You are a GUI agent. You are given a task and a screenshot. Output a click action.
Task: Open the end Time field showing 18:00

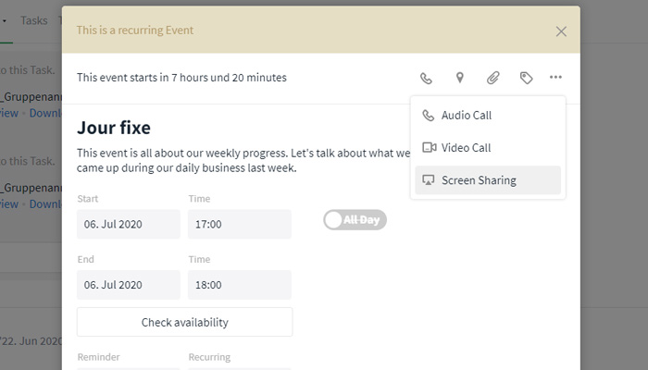[x=240, y=285]
